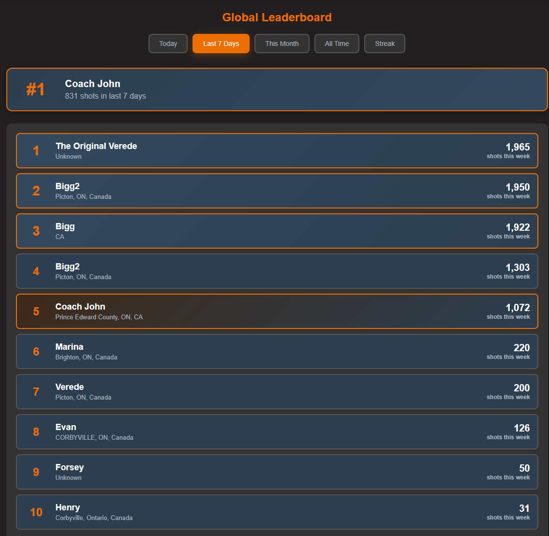Select Bigg's rank 3 entry from CA
This screenshot has height=536, width=549.
274,231
